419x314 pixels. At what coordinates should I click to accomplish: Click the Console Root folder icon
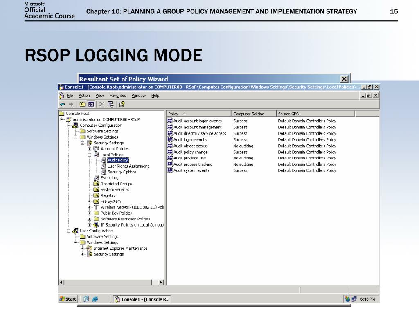62,114
